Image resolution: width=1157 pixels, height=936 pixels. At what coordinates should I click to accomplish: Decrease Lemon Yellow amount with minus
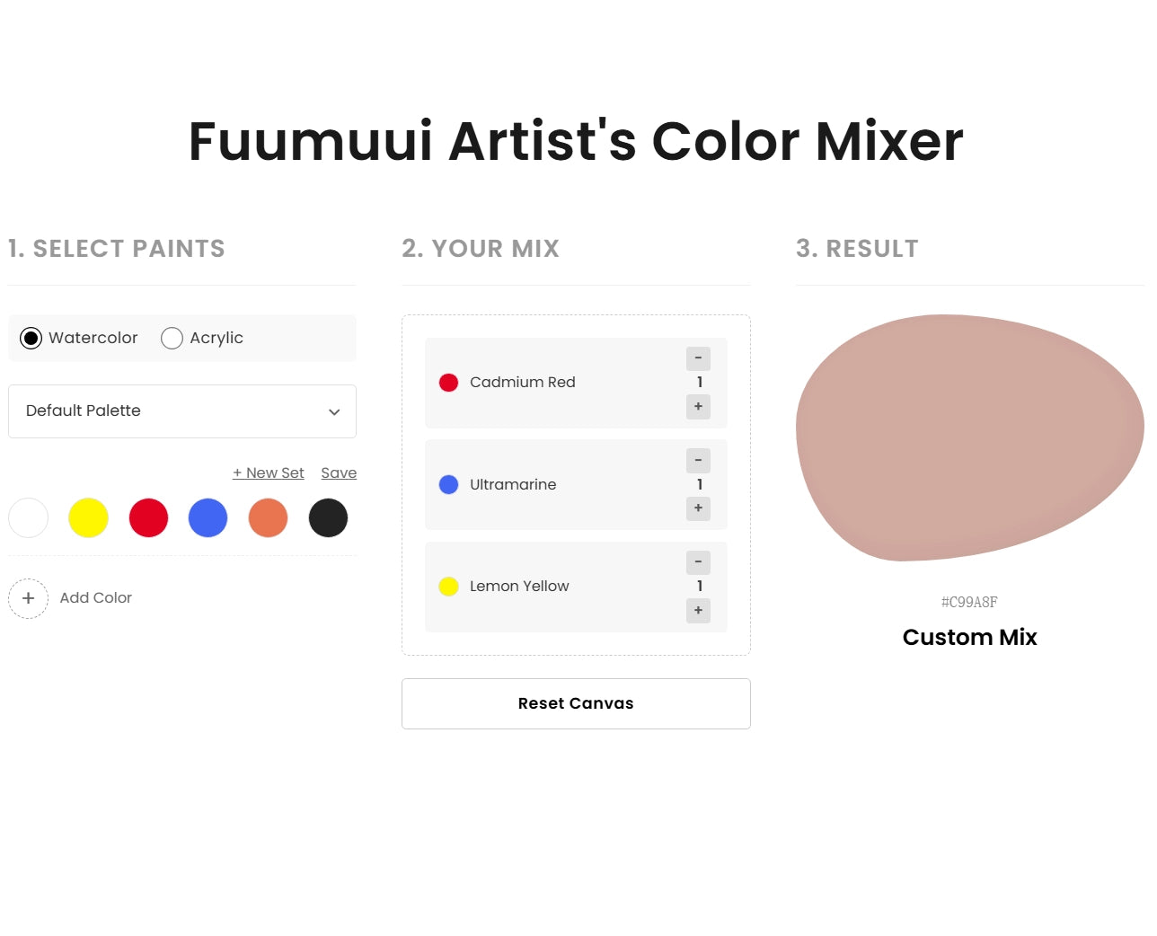[698, 562]
